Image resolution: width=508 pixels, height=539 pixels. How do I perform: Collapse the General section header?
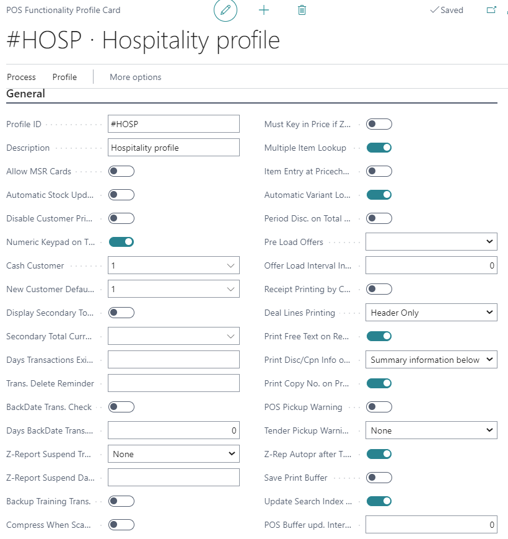coord(26,94)
